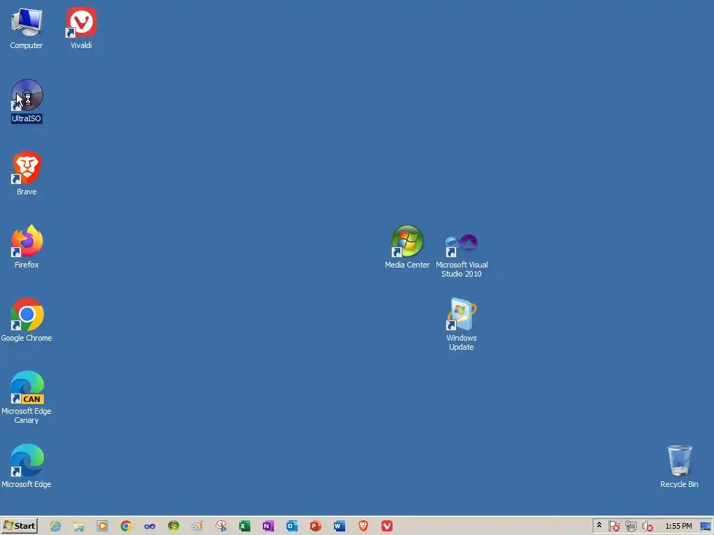Launch Internet Explorer from the taskbar
The width and height of the screenshot is (714, 535).
tap(55, 527)
